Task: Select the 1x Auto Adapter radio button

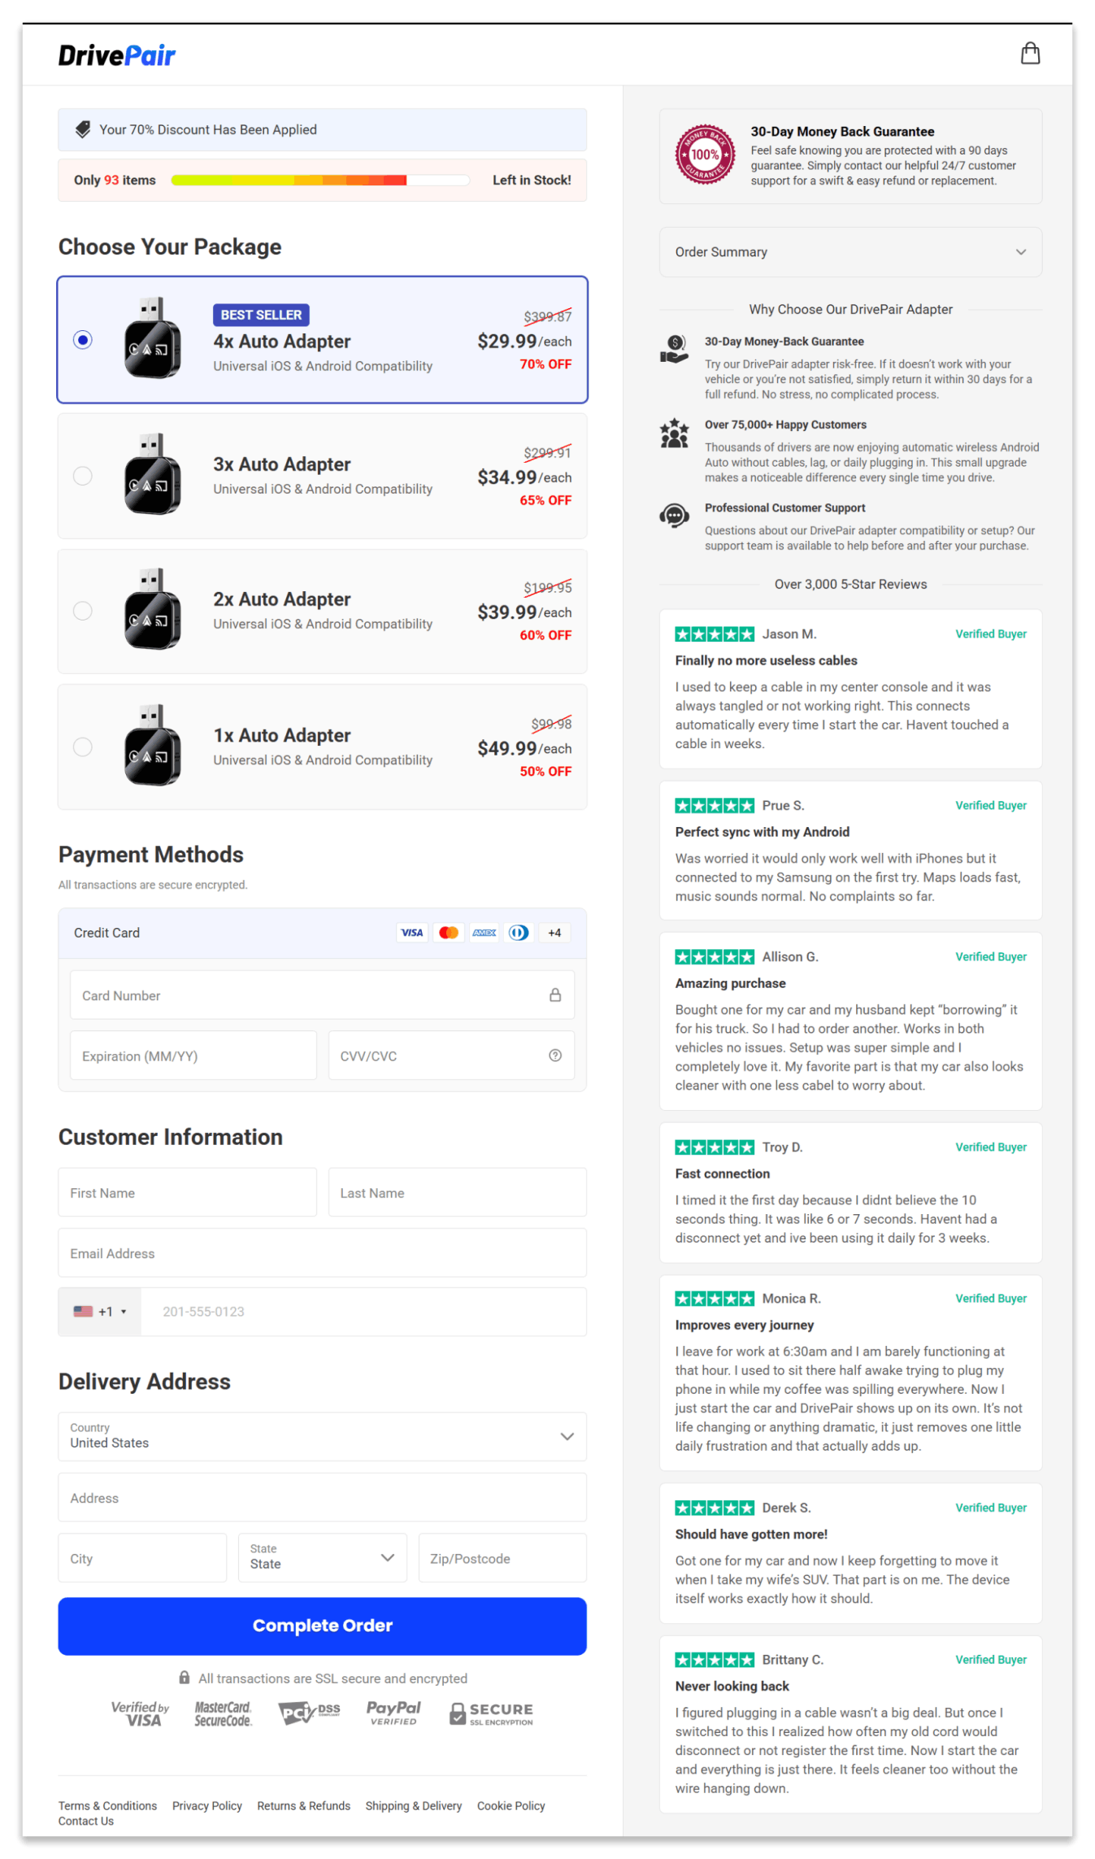Action: click(83, 747)
